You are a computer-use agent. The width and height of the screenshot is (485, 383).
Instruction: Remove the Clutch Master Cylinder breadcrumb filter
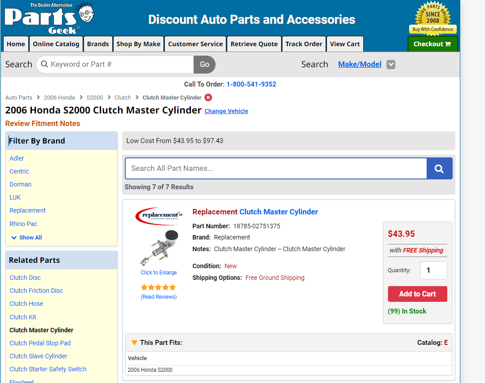pos(208,97)
